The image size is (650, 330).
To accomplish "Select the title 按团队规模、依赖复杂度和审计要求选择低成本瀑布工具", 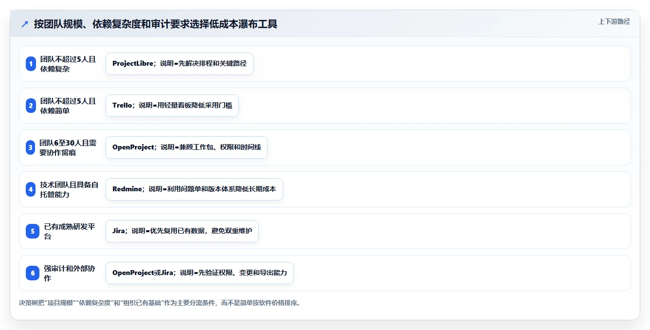I will click(156, 24).
